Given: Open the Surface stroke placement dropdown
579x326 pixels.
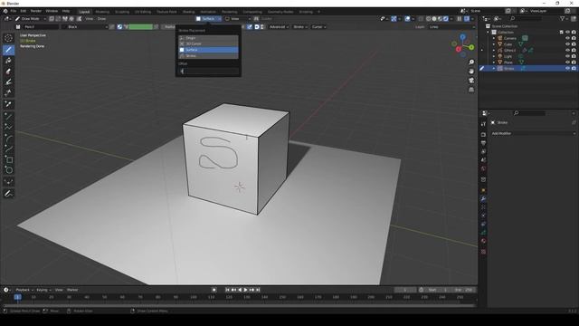Looking at the screenshot, I should pyautogui.click(x=208, y=18).
